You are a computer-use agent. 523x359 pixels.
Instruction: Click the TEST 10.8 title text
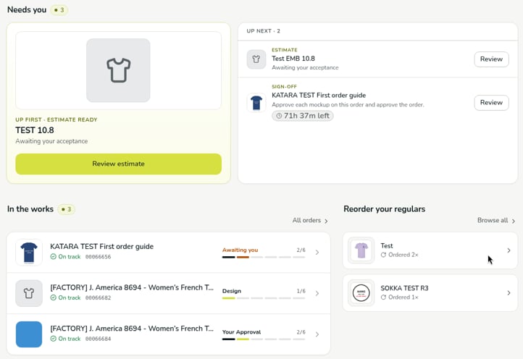pos(35,130)
